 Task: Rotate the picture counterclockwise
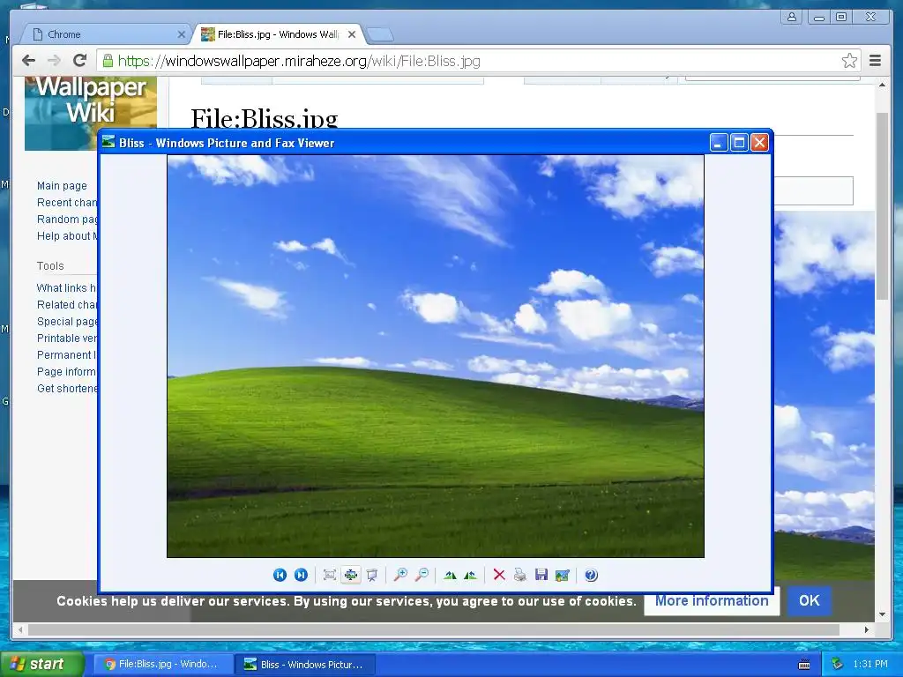click(x=471, y=575)
